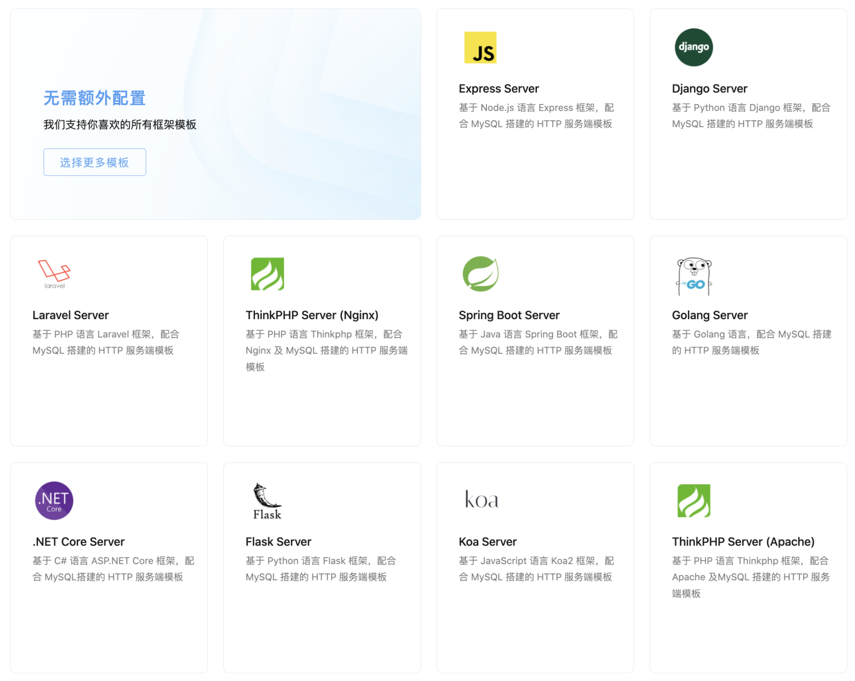Open the Flask Server title
Screen dimensions: 855x681
278,542
